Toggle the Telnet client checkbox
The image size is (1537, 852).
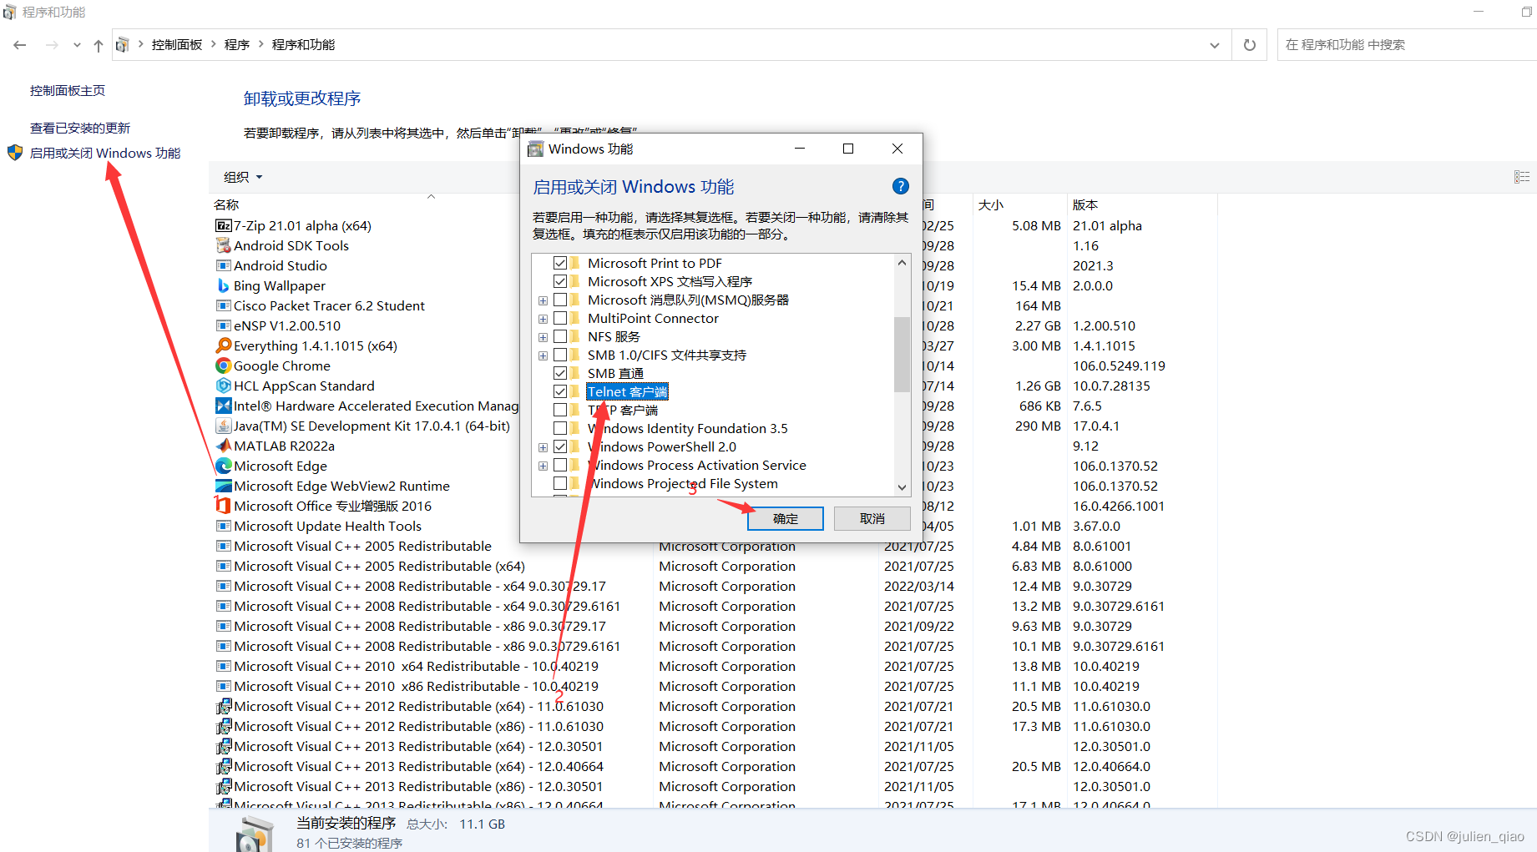(x=560, y=391)
